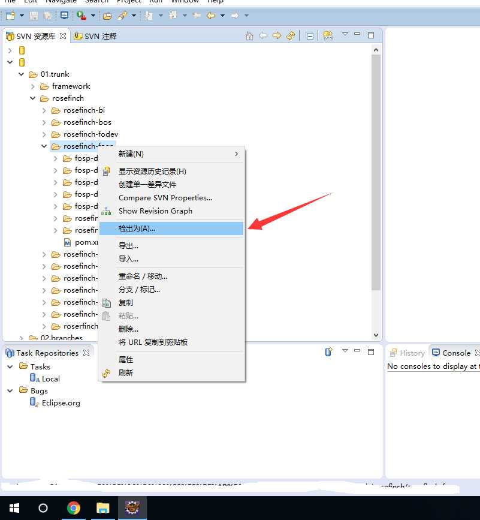This screenshot has width=480, height=520.
Task: Choose Show Revision Graph menu entry
Action: [x=171, y=211]
